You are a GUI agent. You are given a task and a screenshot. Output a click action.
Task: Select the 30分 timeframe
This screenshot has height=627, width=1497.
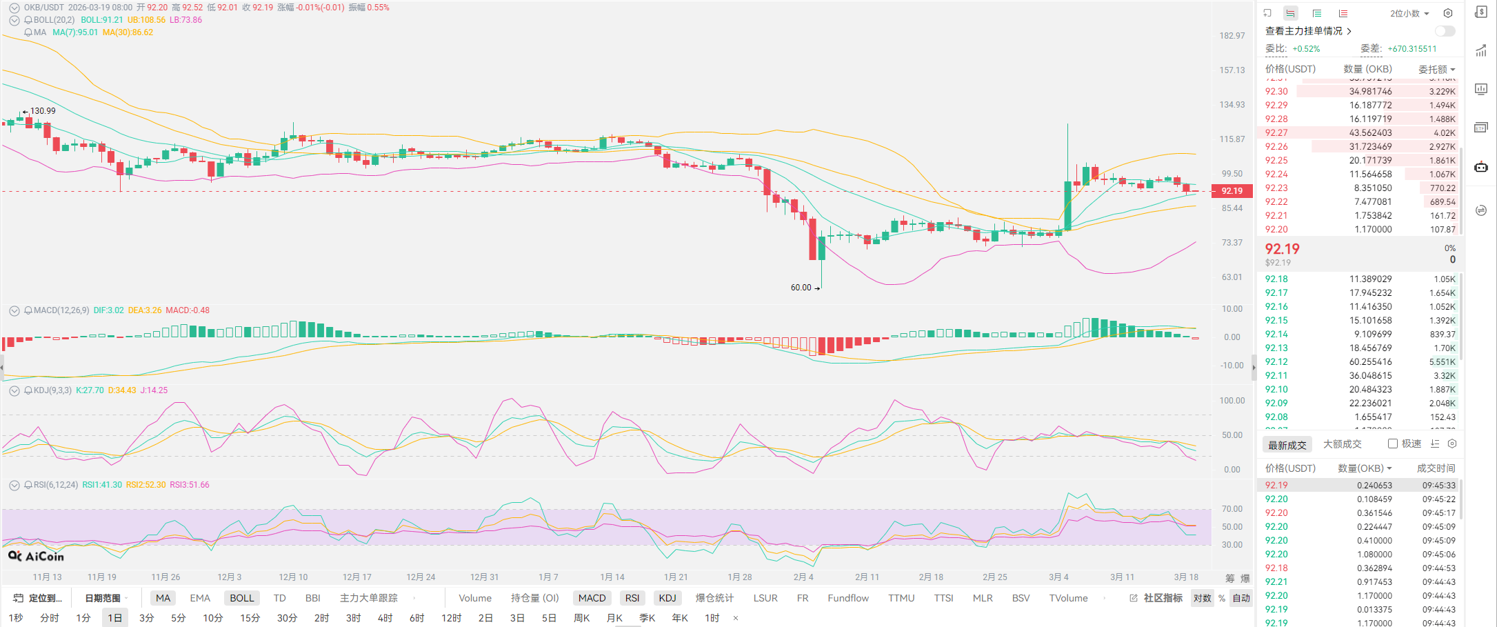(x=287, y=618)
